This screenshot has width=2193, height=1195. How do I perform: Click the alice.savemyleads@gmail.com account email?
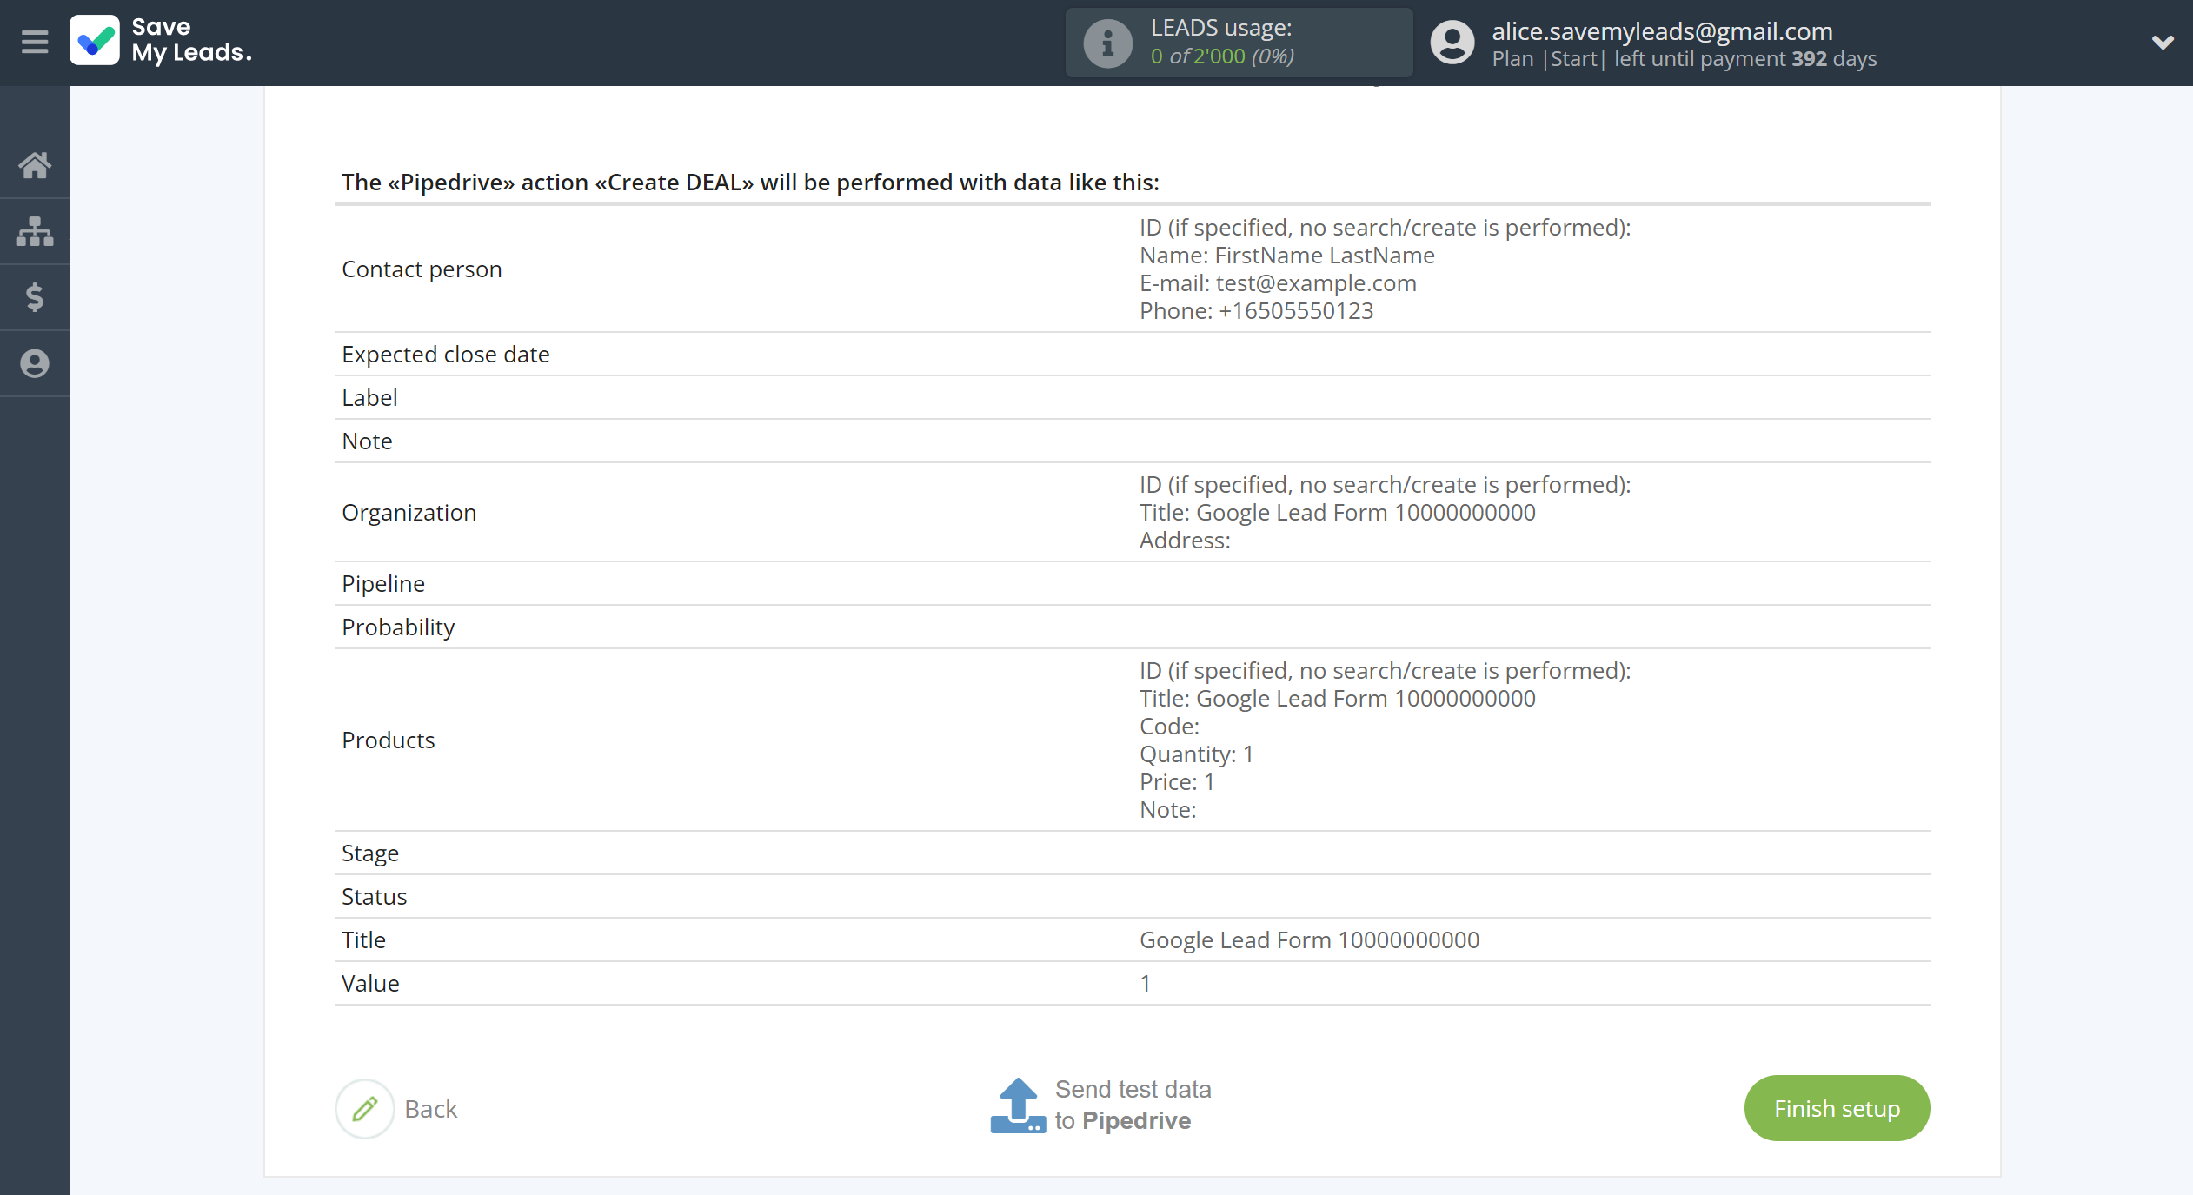[1662, 30]
